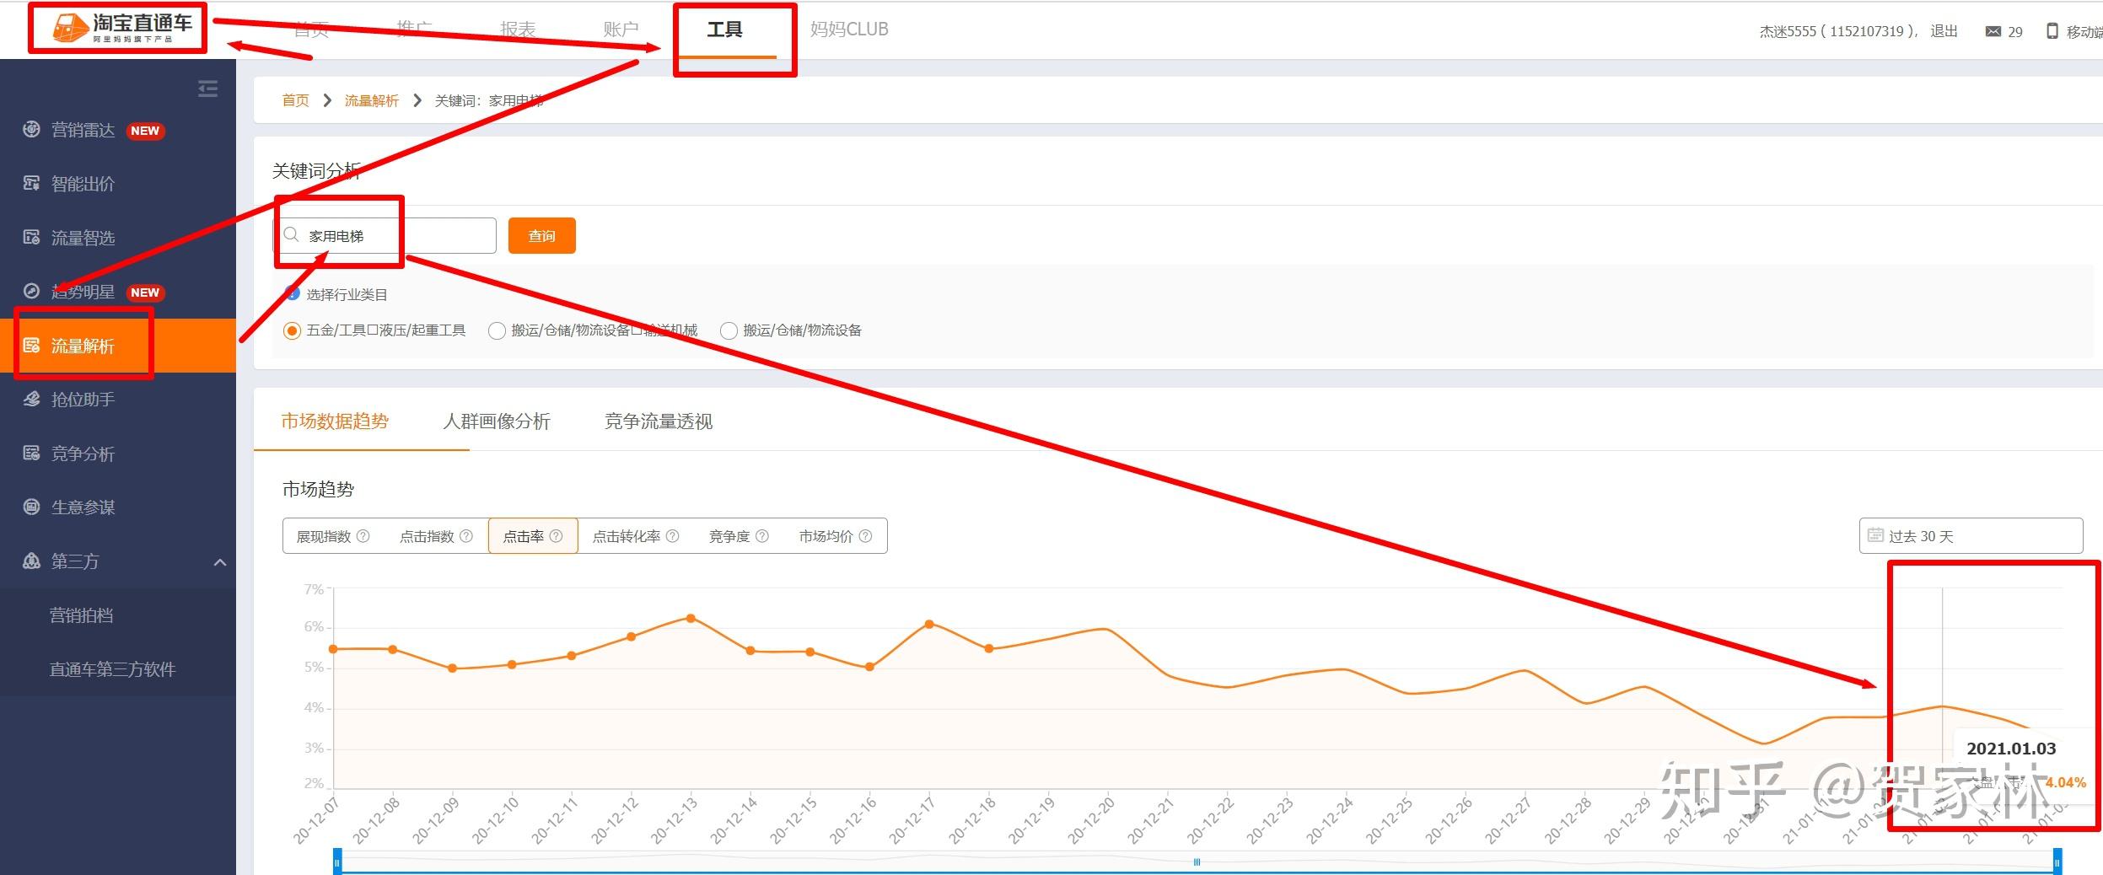Click the help icon next to 点击转化率
2103x875 pixels.
click(672, 535)
